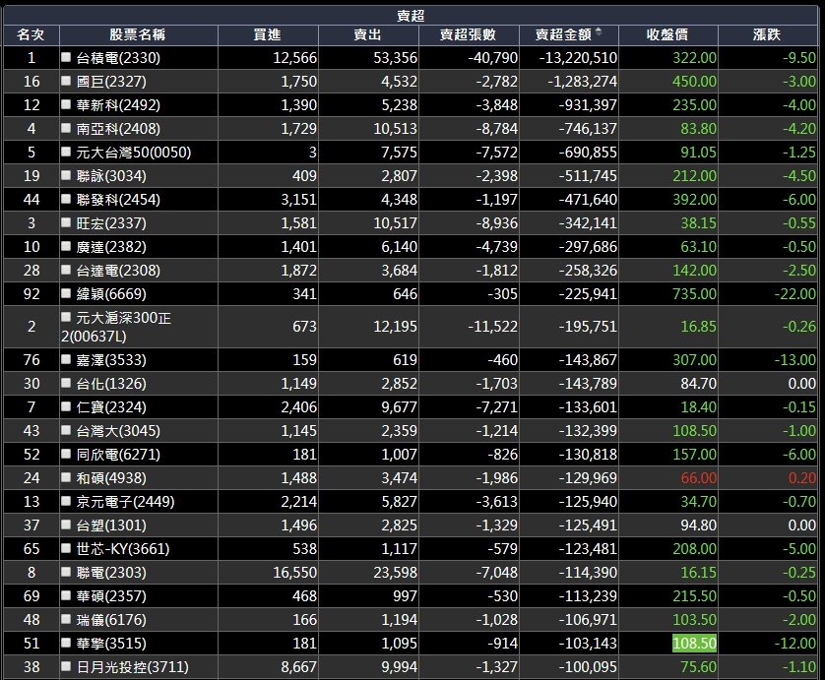Open 世芯-KY(3661) stock name
This screenshot has height=680, width=825.
tap(123, 549)
